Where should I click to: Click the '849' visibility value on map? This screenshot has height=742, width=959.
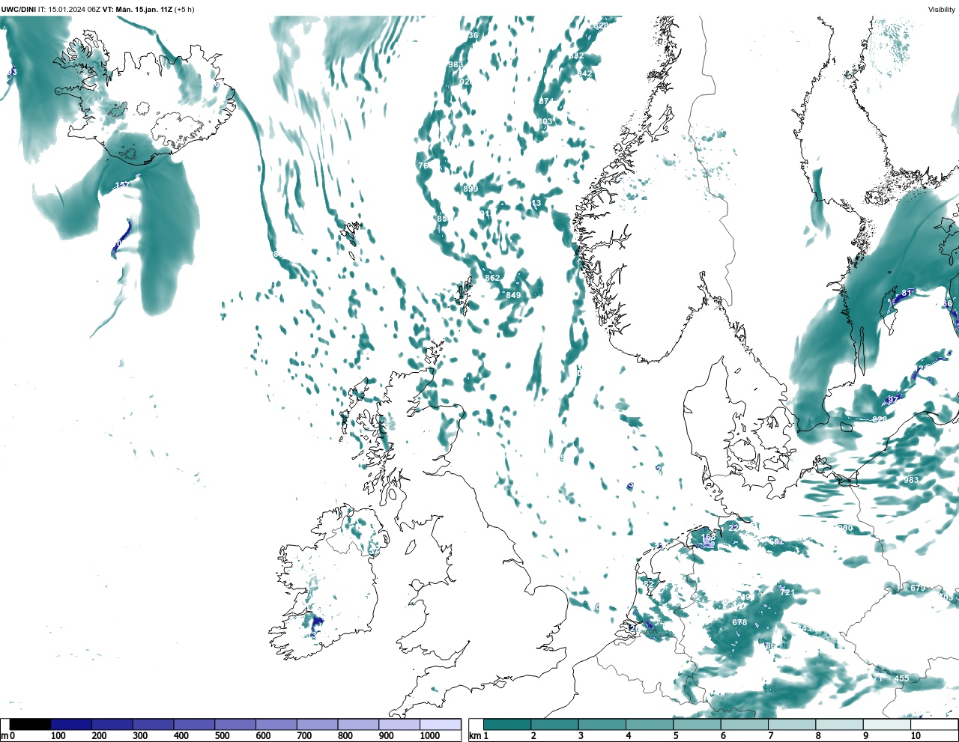(x=513, y=295)
